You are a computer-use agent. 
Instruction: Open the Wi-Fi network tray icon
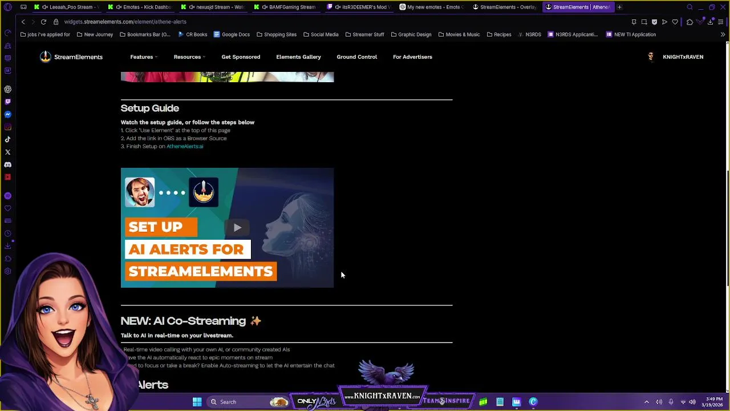pos(683,402)
